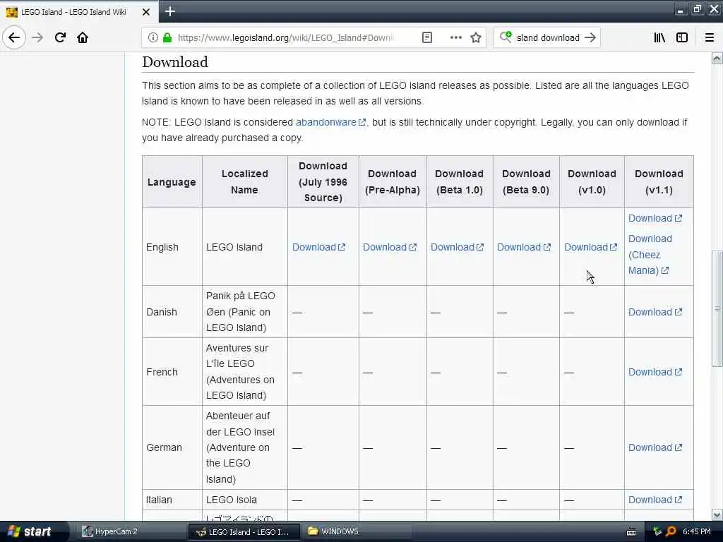The width and height of the screenshot is (723, 542).
Task: Click the on-screen keyboard tray icon
Action: 631,532
